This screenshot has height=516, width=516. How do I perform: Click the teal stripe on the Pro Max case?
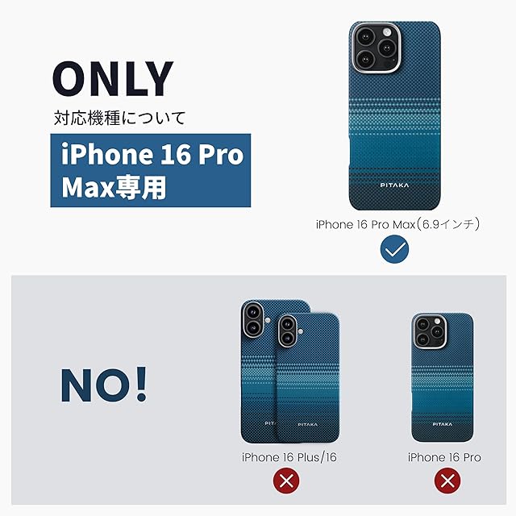coord(394,152)
